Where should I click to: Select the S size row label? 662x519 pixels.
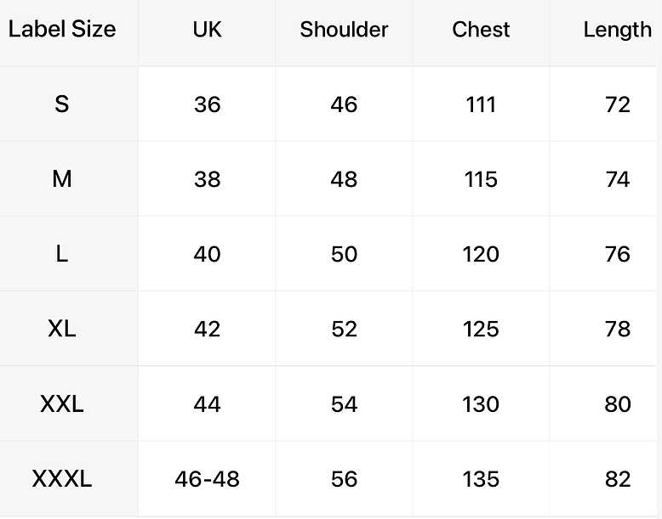tap(61, 104)
